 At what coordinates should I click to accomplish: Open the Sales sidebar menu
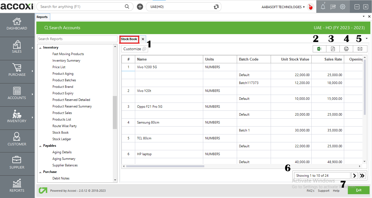coord(17,47)
